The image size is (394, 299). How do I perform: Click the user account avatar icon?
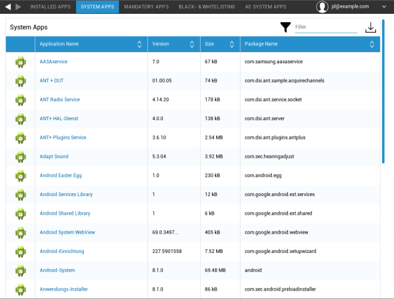(x=323, y=7)
